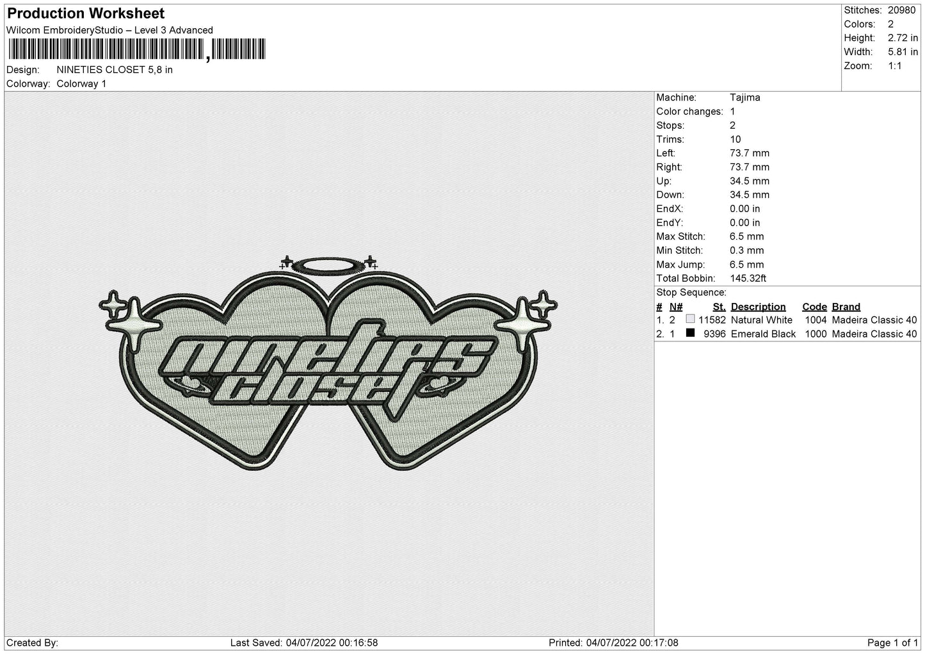Click the barcode under the software title
This screenshot has height=654, width=925.
[x=136, y=49]
